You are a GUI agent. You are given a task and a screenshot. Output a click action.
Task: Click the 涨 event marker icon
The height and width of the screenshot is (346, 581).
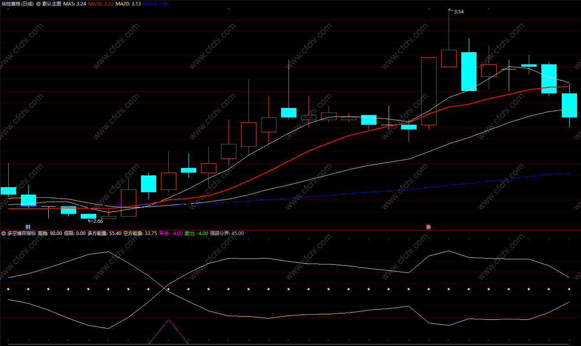click(x=428, y=227)
